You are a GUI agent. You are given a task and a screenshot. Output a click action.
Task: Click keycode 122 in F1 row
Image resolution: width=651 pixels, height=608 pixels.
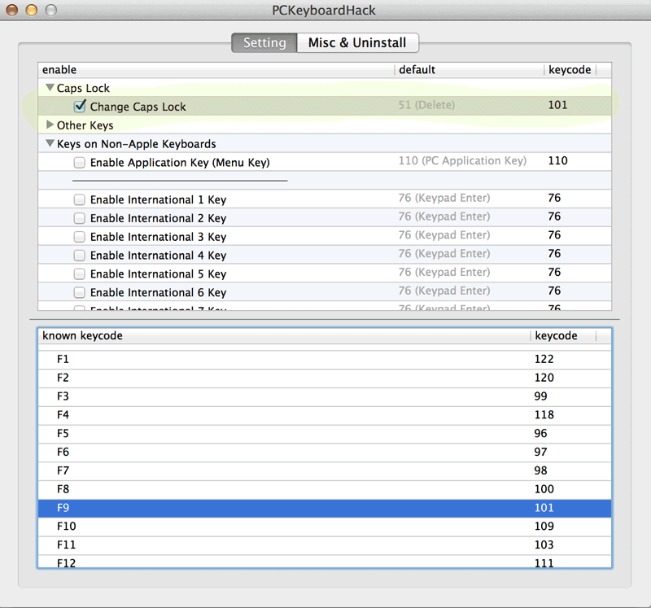pos(544,359)
